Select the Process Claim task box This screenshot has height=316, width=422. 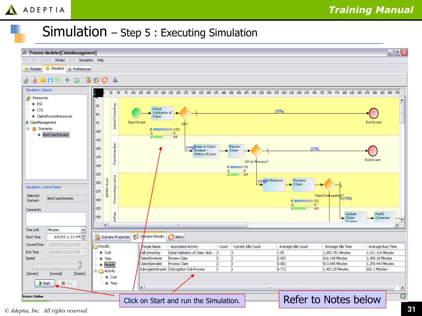[303, 185]
